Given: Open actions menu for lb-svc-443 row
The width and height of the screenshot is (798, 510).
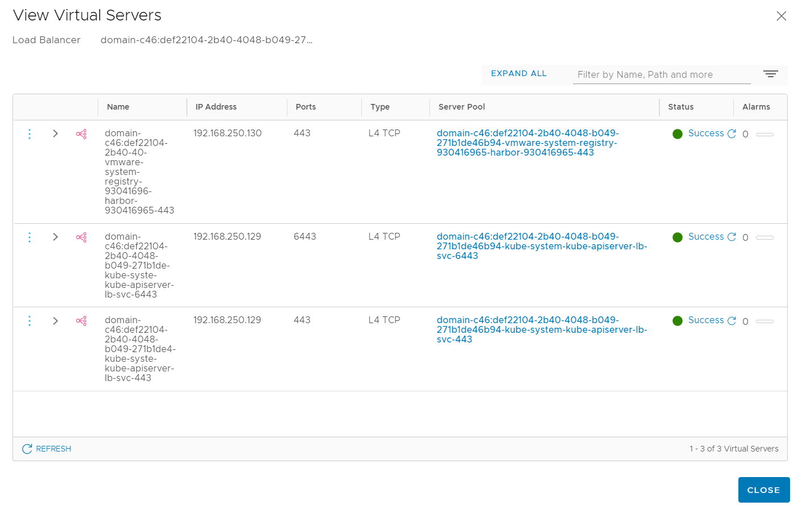Looking at the screenshot, I should point(30,321).
